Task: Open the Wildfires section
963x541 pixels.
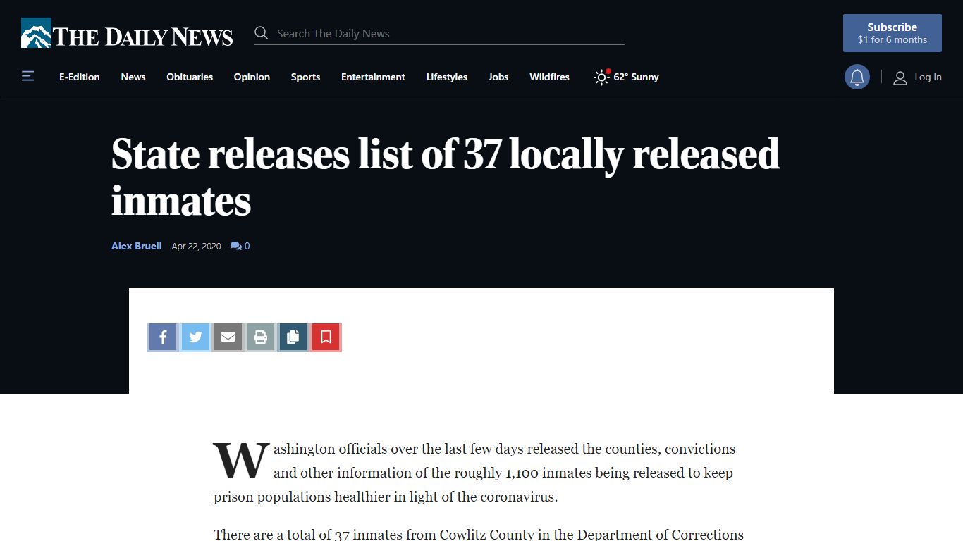Action: pyautogui.click(x=549, y=77)
